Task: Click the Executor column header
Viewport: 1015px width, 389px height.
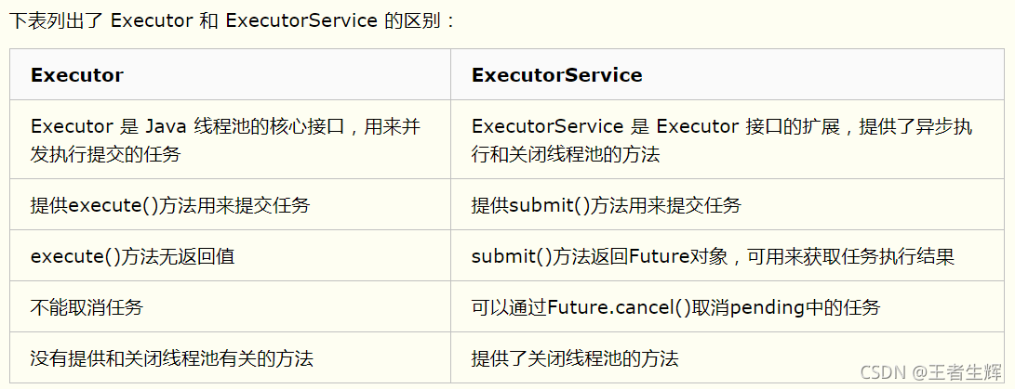Action: [x=230, y=75]
